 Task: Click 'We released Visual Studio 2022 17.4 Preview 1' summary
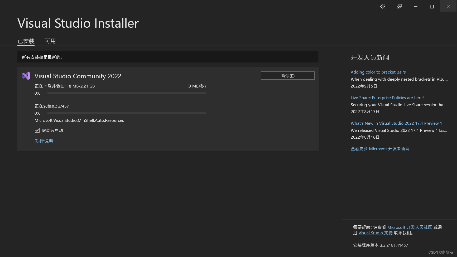pos(399,130)
